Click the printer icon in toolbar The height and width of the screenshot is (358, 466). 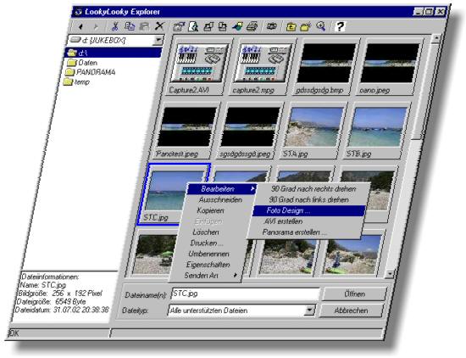[x=252, y=26]
